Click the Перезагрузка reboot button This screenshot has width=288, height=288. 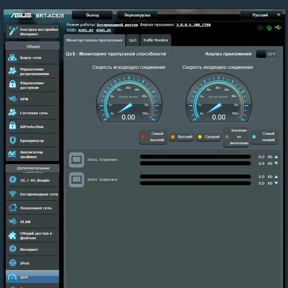click(x=137, y=15)
